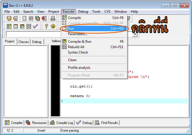Viewport: 192px width, 135px height.
Task: Click the Resources tab icon at bottom
Action: click(28, 123)
